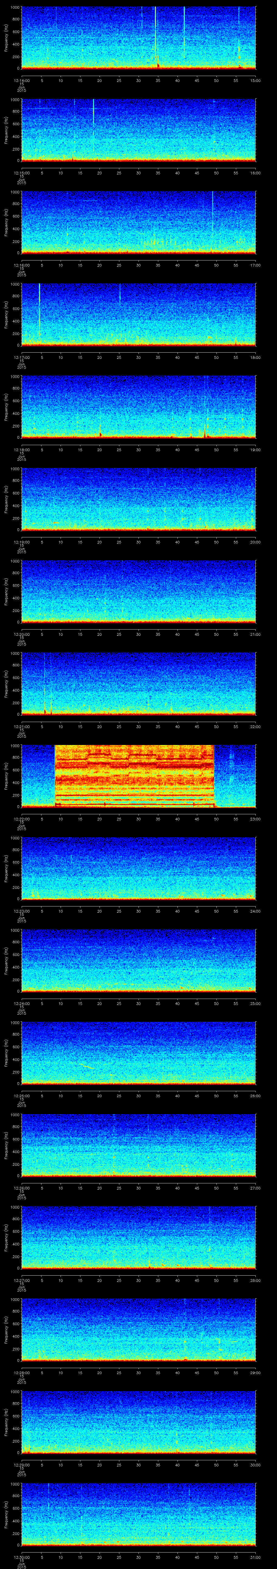Click the 12:29:00 start time label
This screenshot has height=1569, width=277.
(21, 1465)
